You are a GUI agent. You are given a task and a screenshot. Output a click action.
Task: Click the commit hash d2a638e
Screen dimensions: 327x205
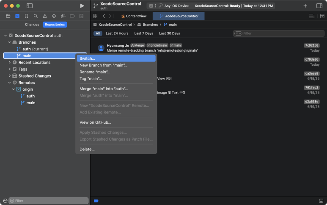(312, 102)
